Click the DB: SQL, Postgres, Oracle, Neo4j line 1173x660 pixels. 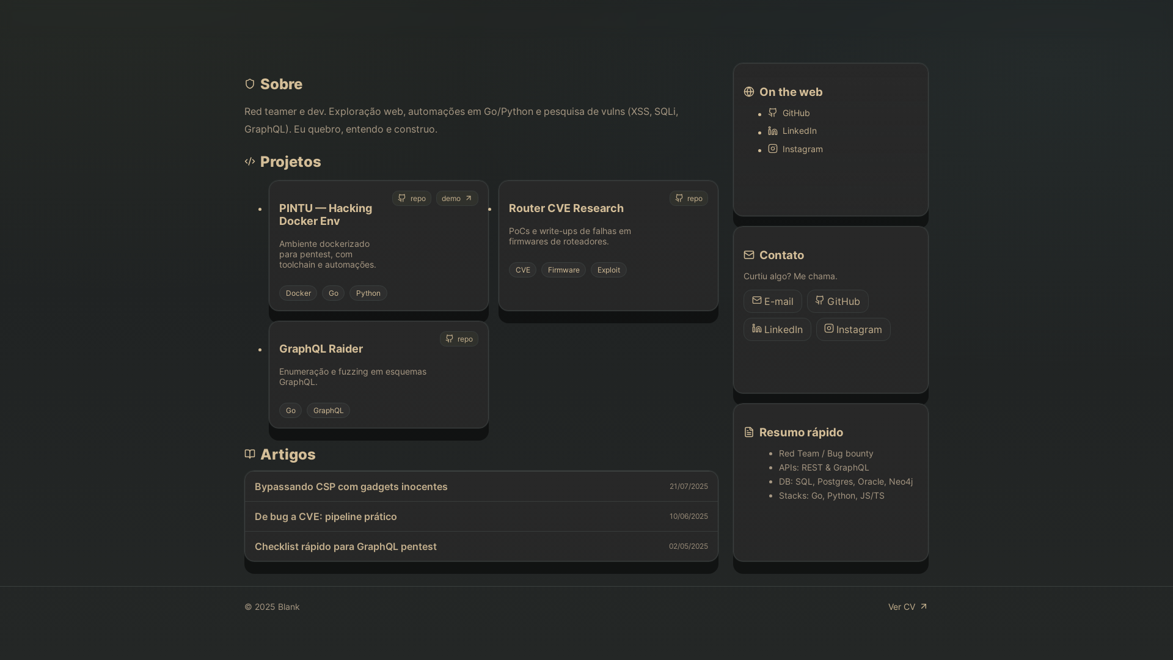[846, 482]
